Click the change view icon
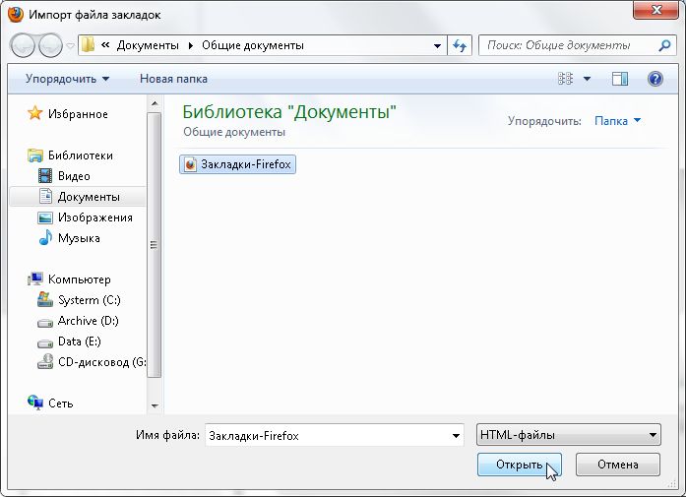Viewport: 686px width, 497px height. tap(565, 79)
